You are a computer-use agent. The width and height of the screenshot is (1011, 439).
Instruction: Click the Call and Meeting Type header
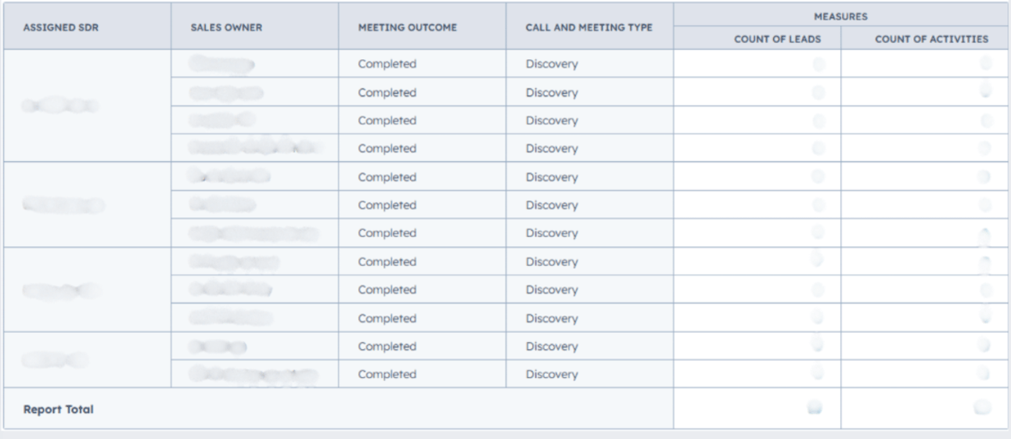pos(588,27)
